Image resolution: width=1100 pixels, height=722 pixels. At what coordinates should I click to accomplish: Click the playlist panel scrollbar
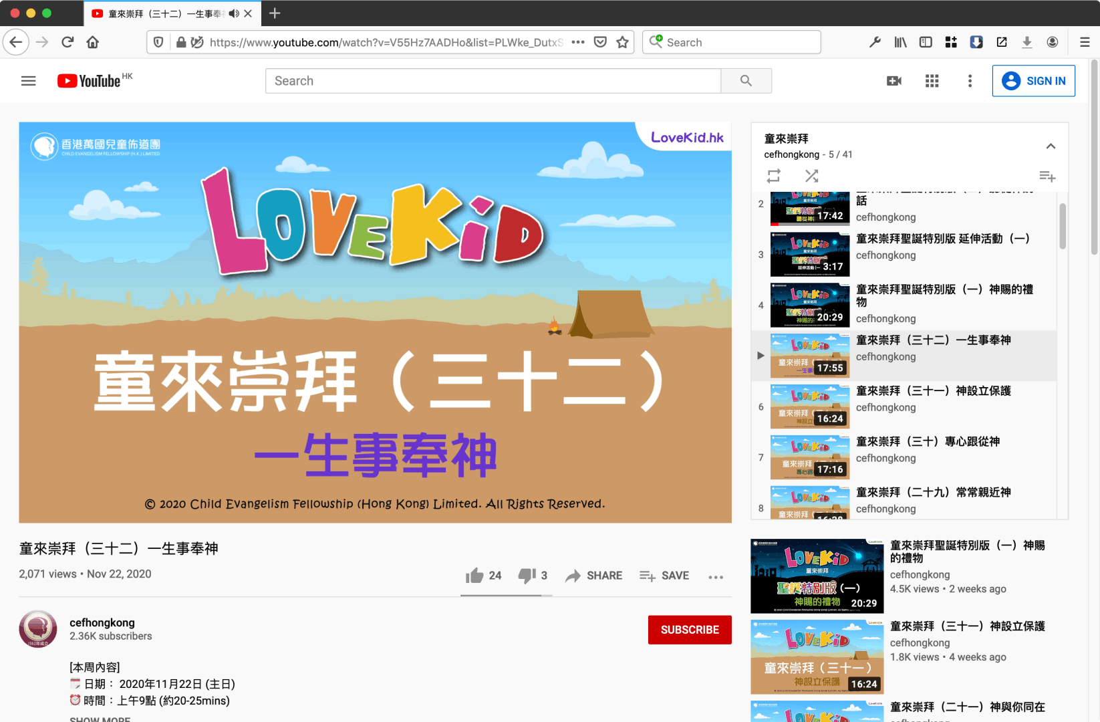(x=1063, y=227)
